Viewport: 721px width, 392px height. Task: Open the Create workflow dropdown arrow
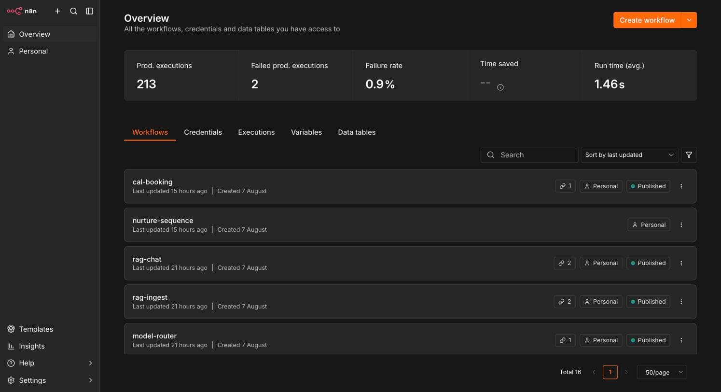689,20
